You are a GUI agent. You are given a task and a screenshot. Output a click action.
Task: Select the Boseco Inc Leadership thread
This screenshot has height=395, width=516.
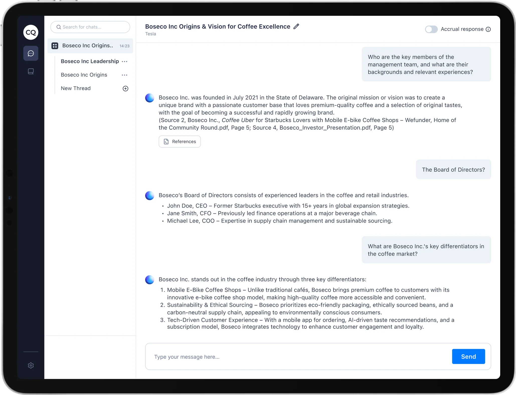[x=90, y=61]
